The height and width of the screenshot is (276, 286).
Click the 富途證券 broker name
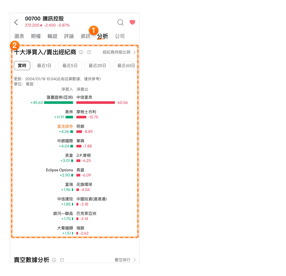65,126
